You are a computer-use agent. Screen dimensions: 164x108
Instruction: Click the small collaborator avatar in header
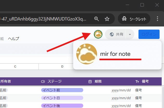coord(98,34)
